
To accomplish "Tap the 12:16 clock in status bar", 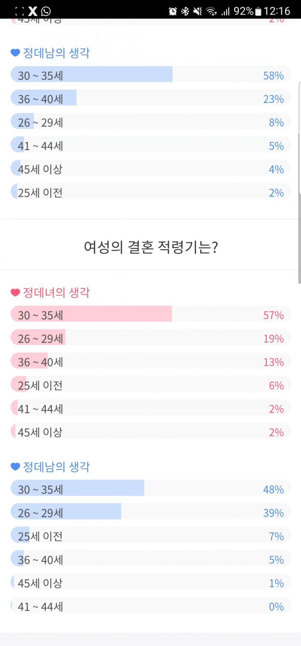I will [277, 11].
